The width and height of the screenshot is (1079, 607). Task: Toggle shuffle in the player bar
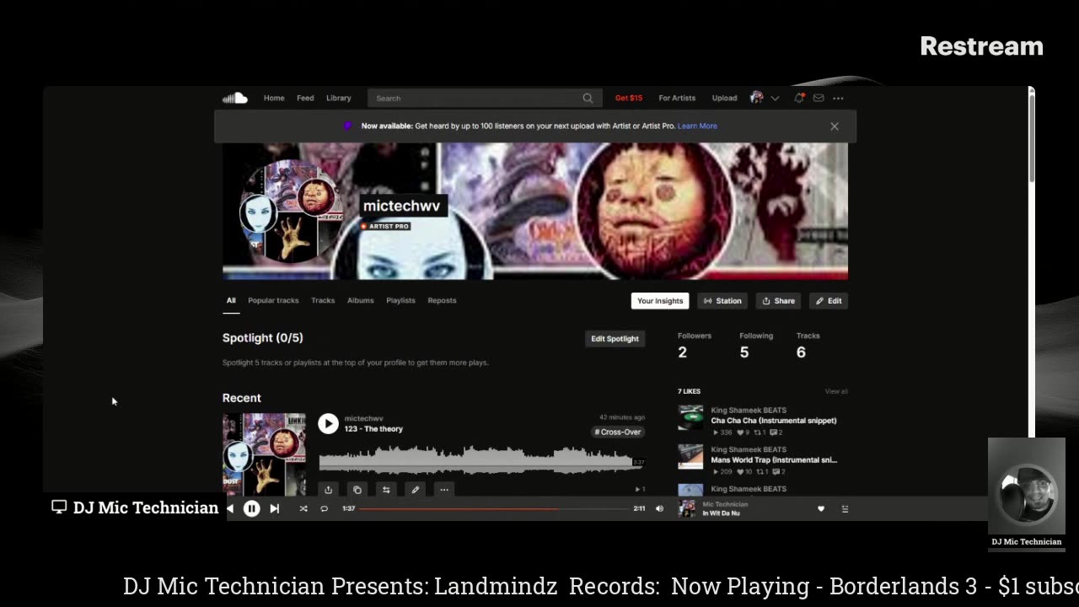(303, 508)
